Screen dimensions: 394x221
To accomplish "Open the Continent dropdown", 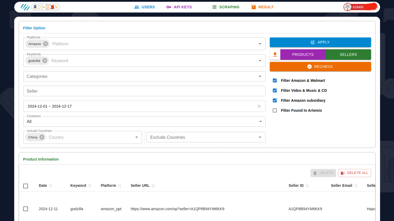I will tap(144, 122).
